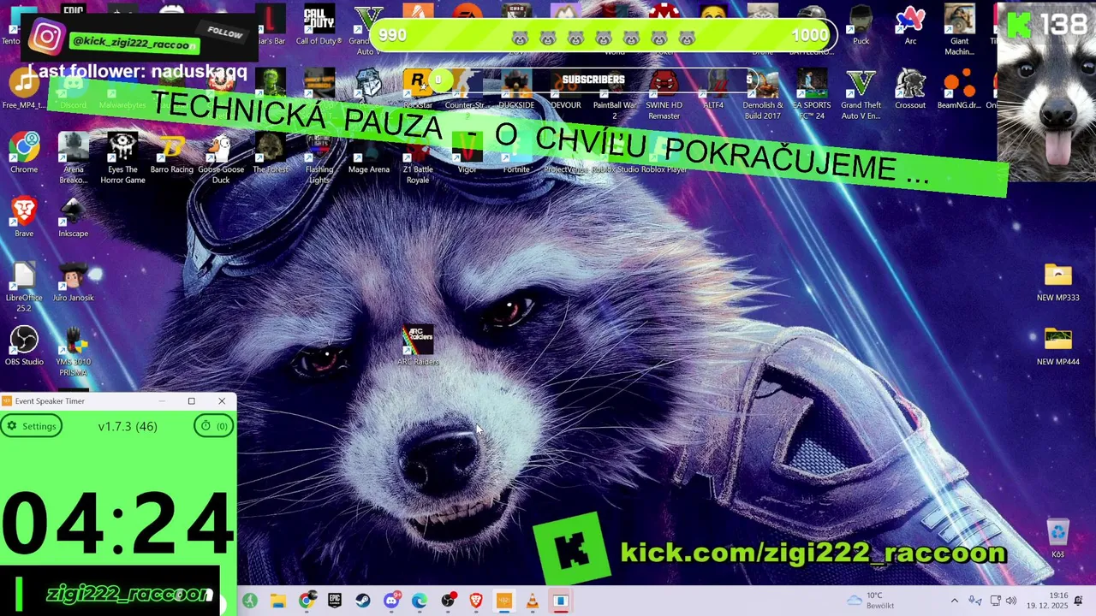Open the Call of Duty desktop shortcut
The image size is (1096, 616).
click(319, 24)
